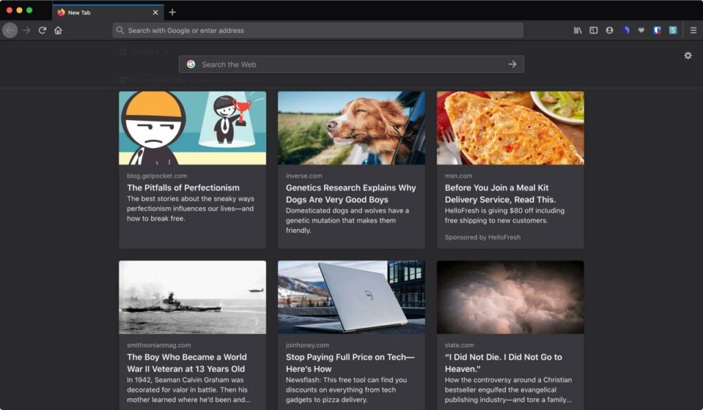Open the dog in car window thumbnail
Viewport: 703px width, 410px height.
tap(351, 128)
